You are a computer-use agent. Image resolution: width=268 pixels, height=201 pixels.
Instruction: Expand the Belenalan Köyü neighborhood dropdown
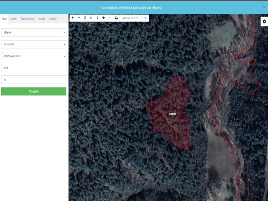pos(34,56)
